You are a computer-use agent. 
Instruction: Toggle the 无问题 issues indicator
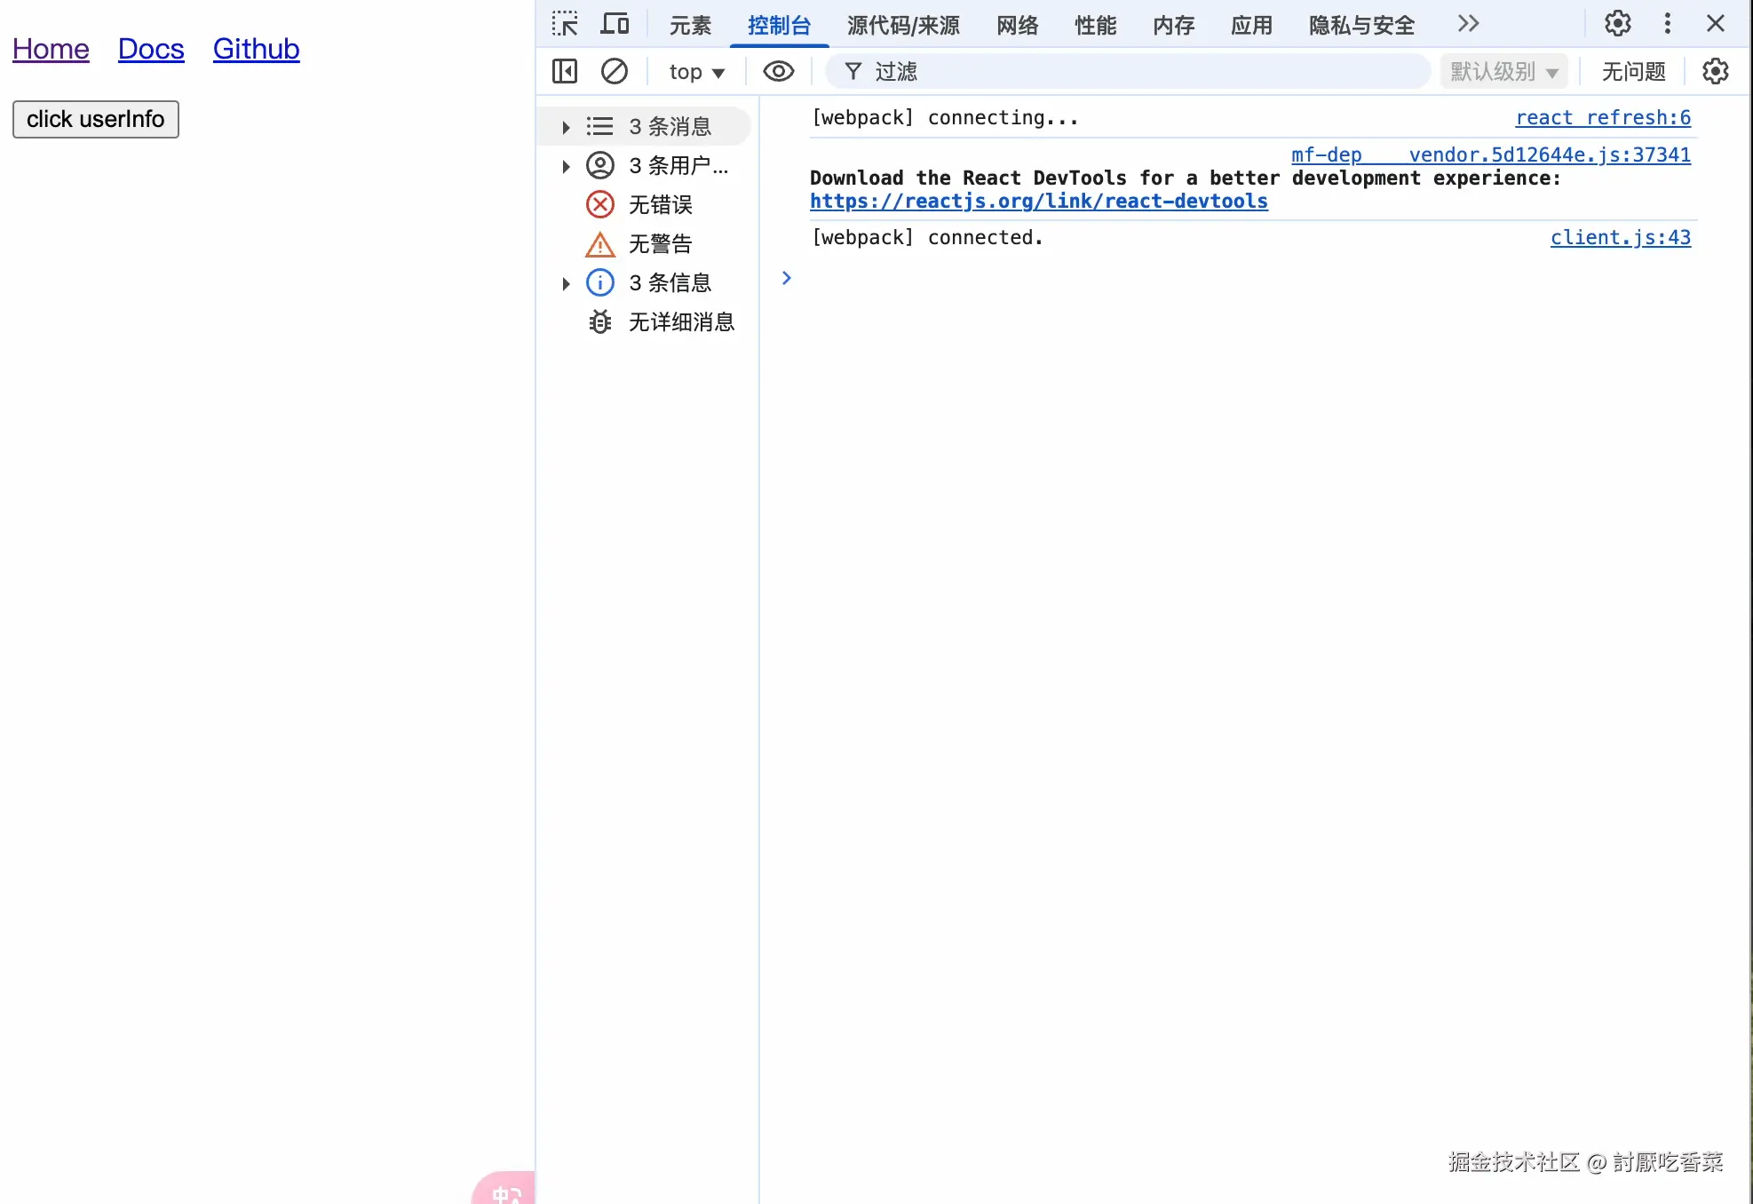pos(1634,71)
